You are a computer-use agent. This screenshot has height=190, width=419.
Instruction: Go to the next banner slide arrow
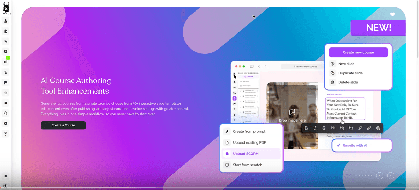[x=391, y=176]
